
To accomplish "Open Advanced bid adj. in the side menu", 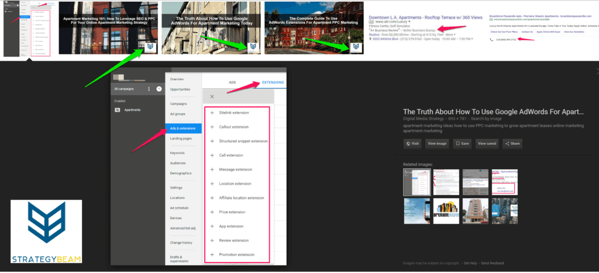I will [x=183, y=228].
